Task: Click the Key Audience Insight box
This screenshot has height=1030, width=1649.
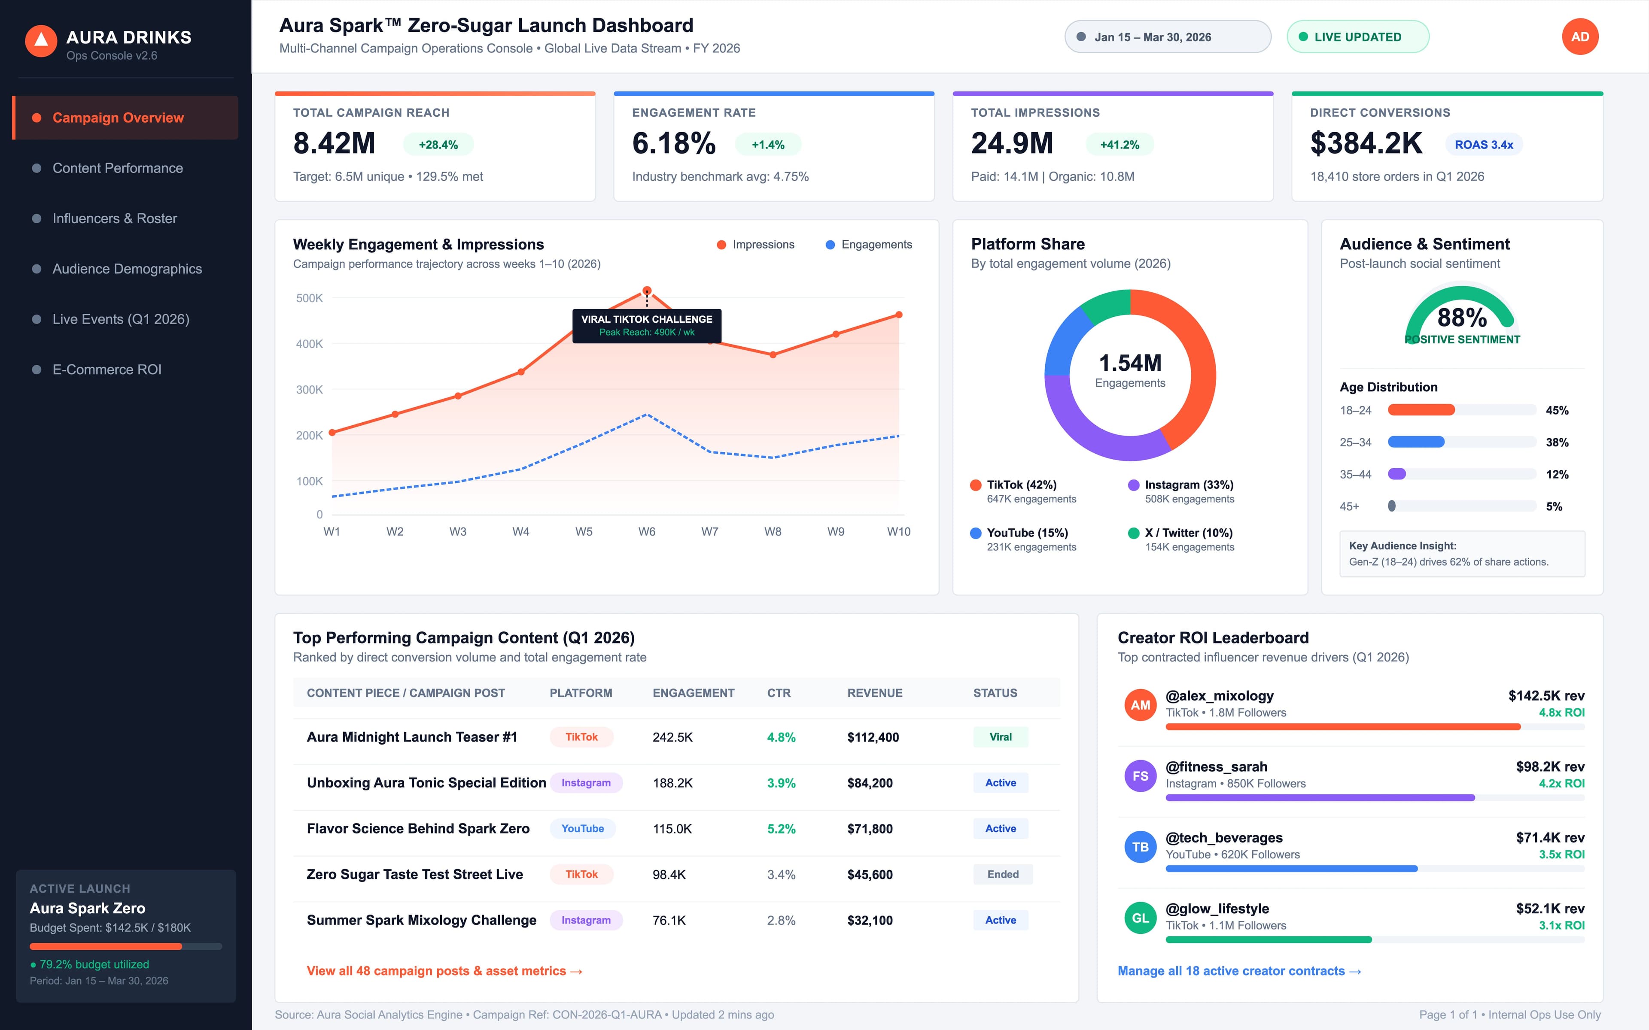Action: pyautogui.click(x=1462, y=554)
